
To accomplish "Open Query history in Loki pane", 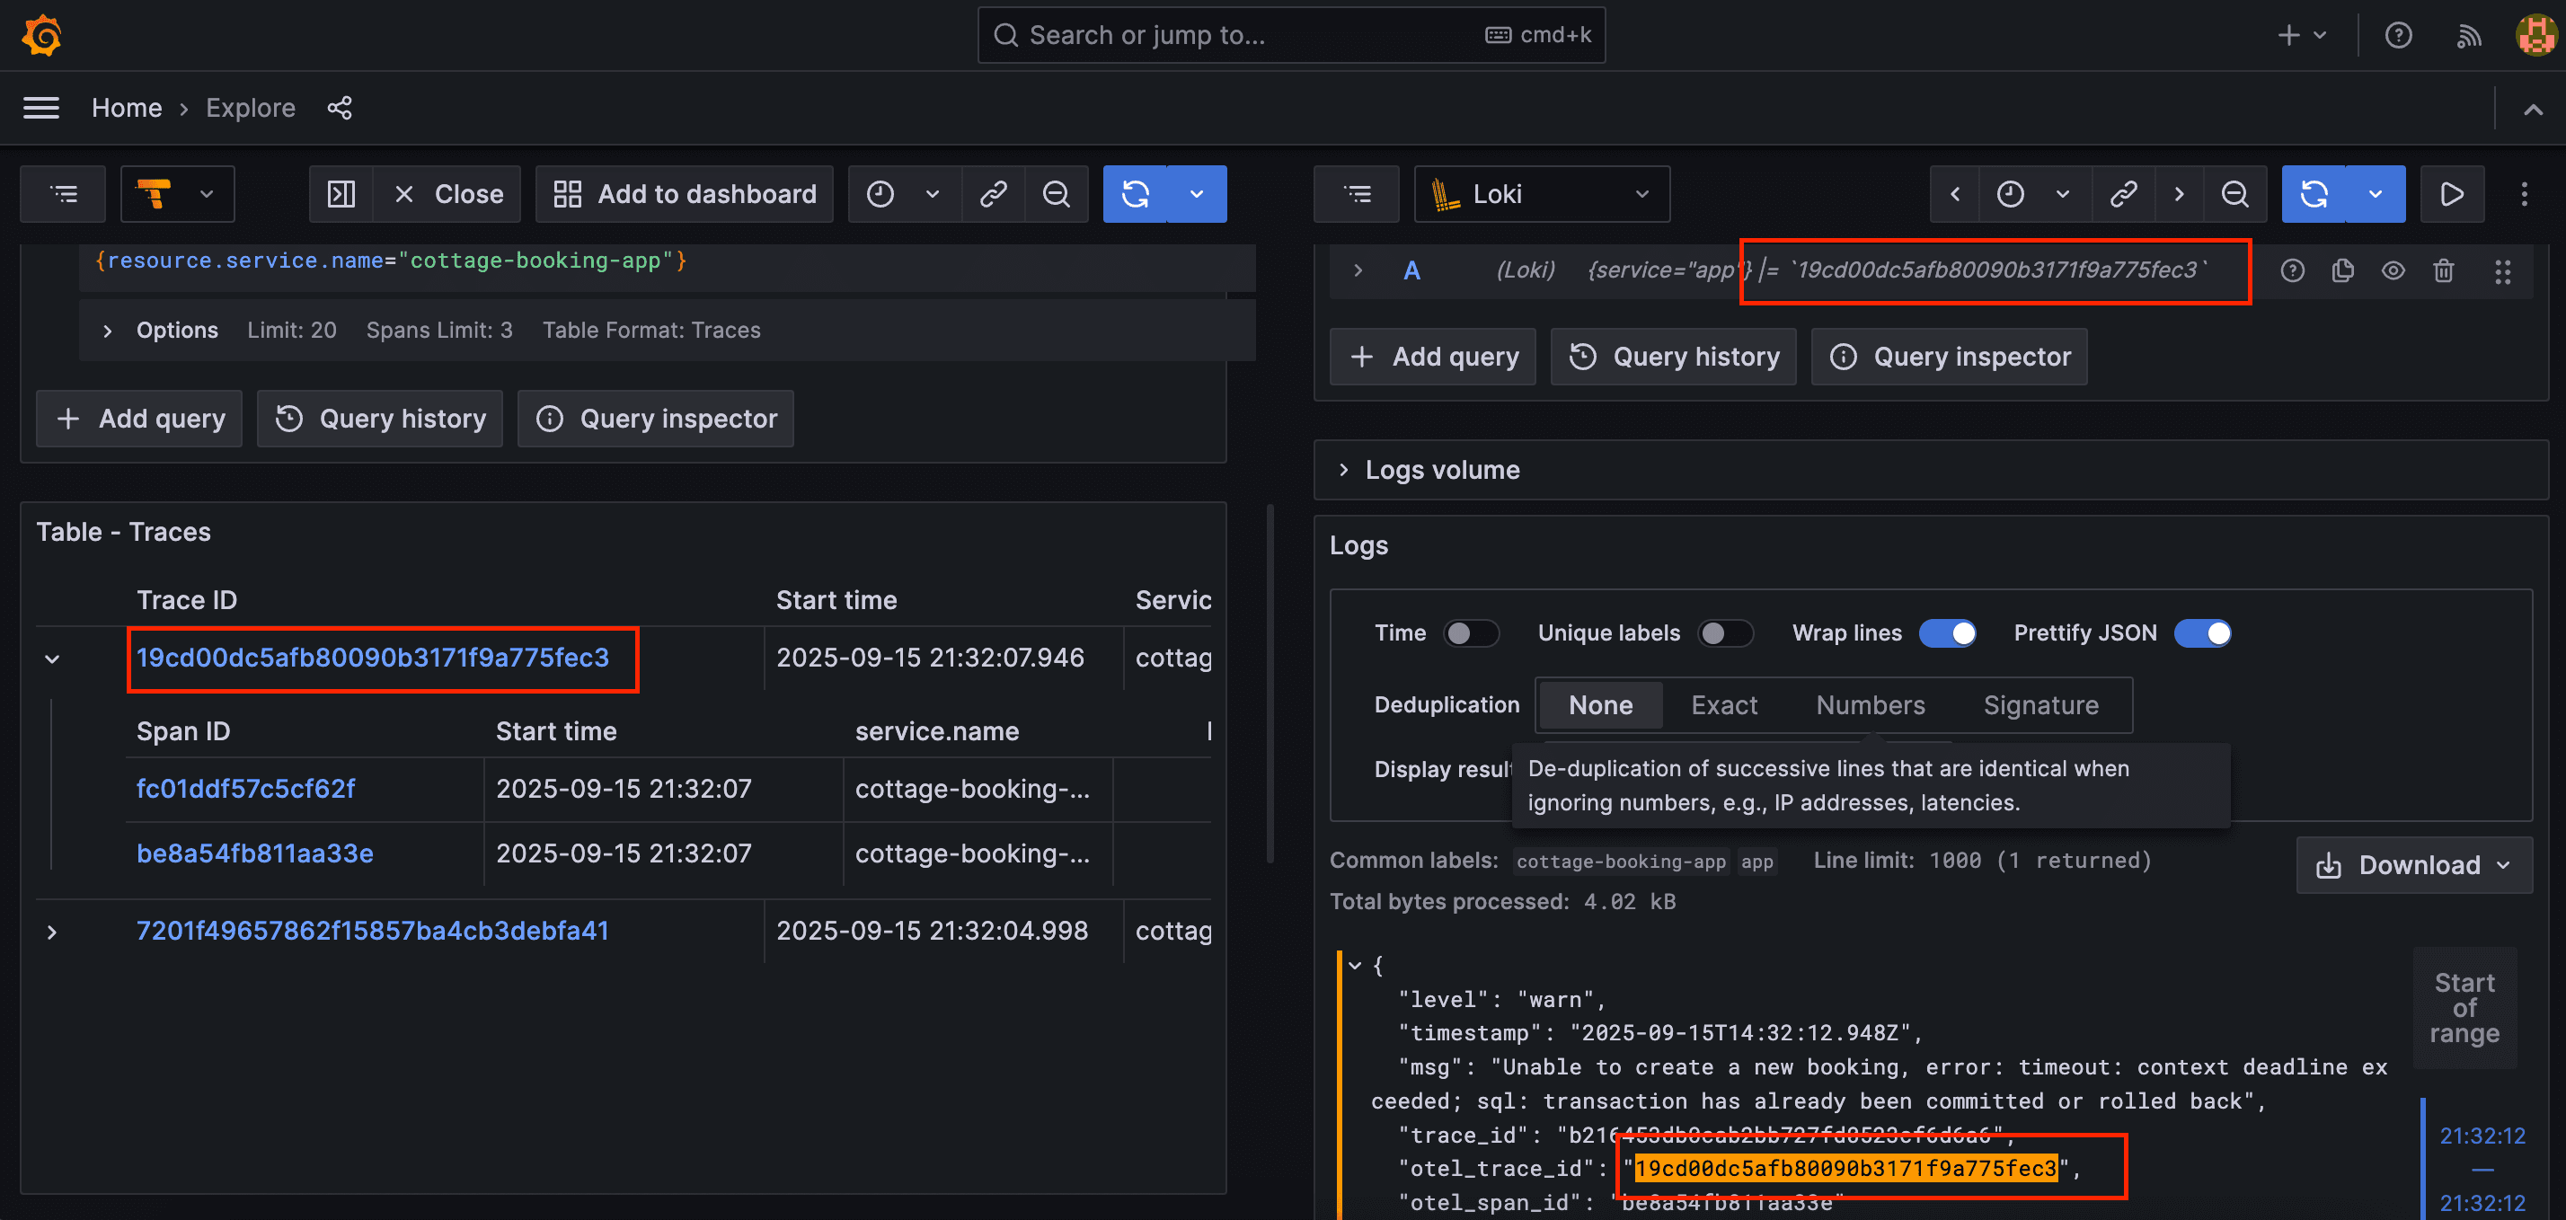I will pyautogui.click(x=1674, y=357).
